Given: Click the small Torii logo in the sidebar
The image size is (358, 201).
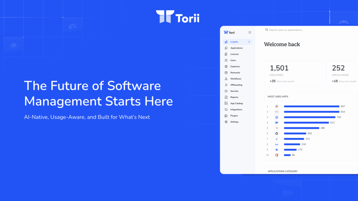Looking at the screenshot, I should coord(229,33).
